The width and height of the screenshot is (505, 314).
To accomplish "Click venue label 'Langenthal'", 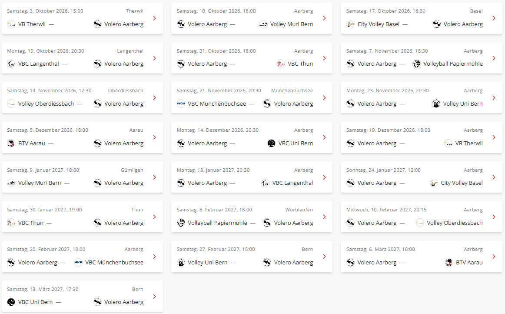I will coord(130,51).
